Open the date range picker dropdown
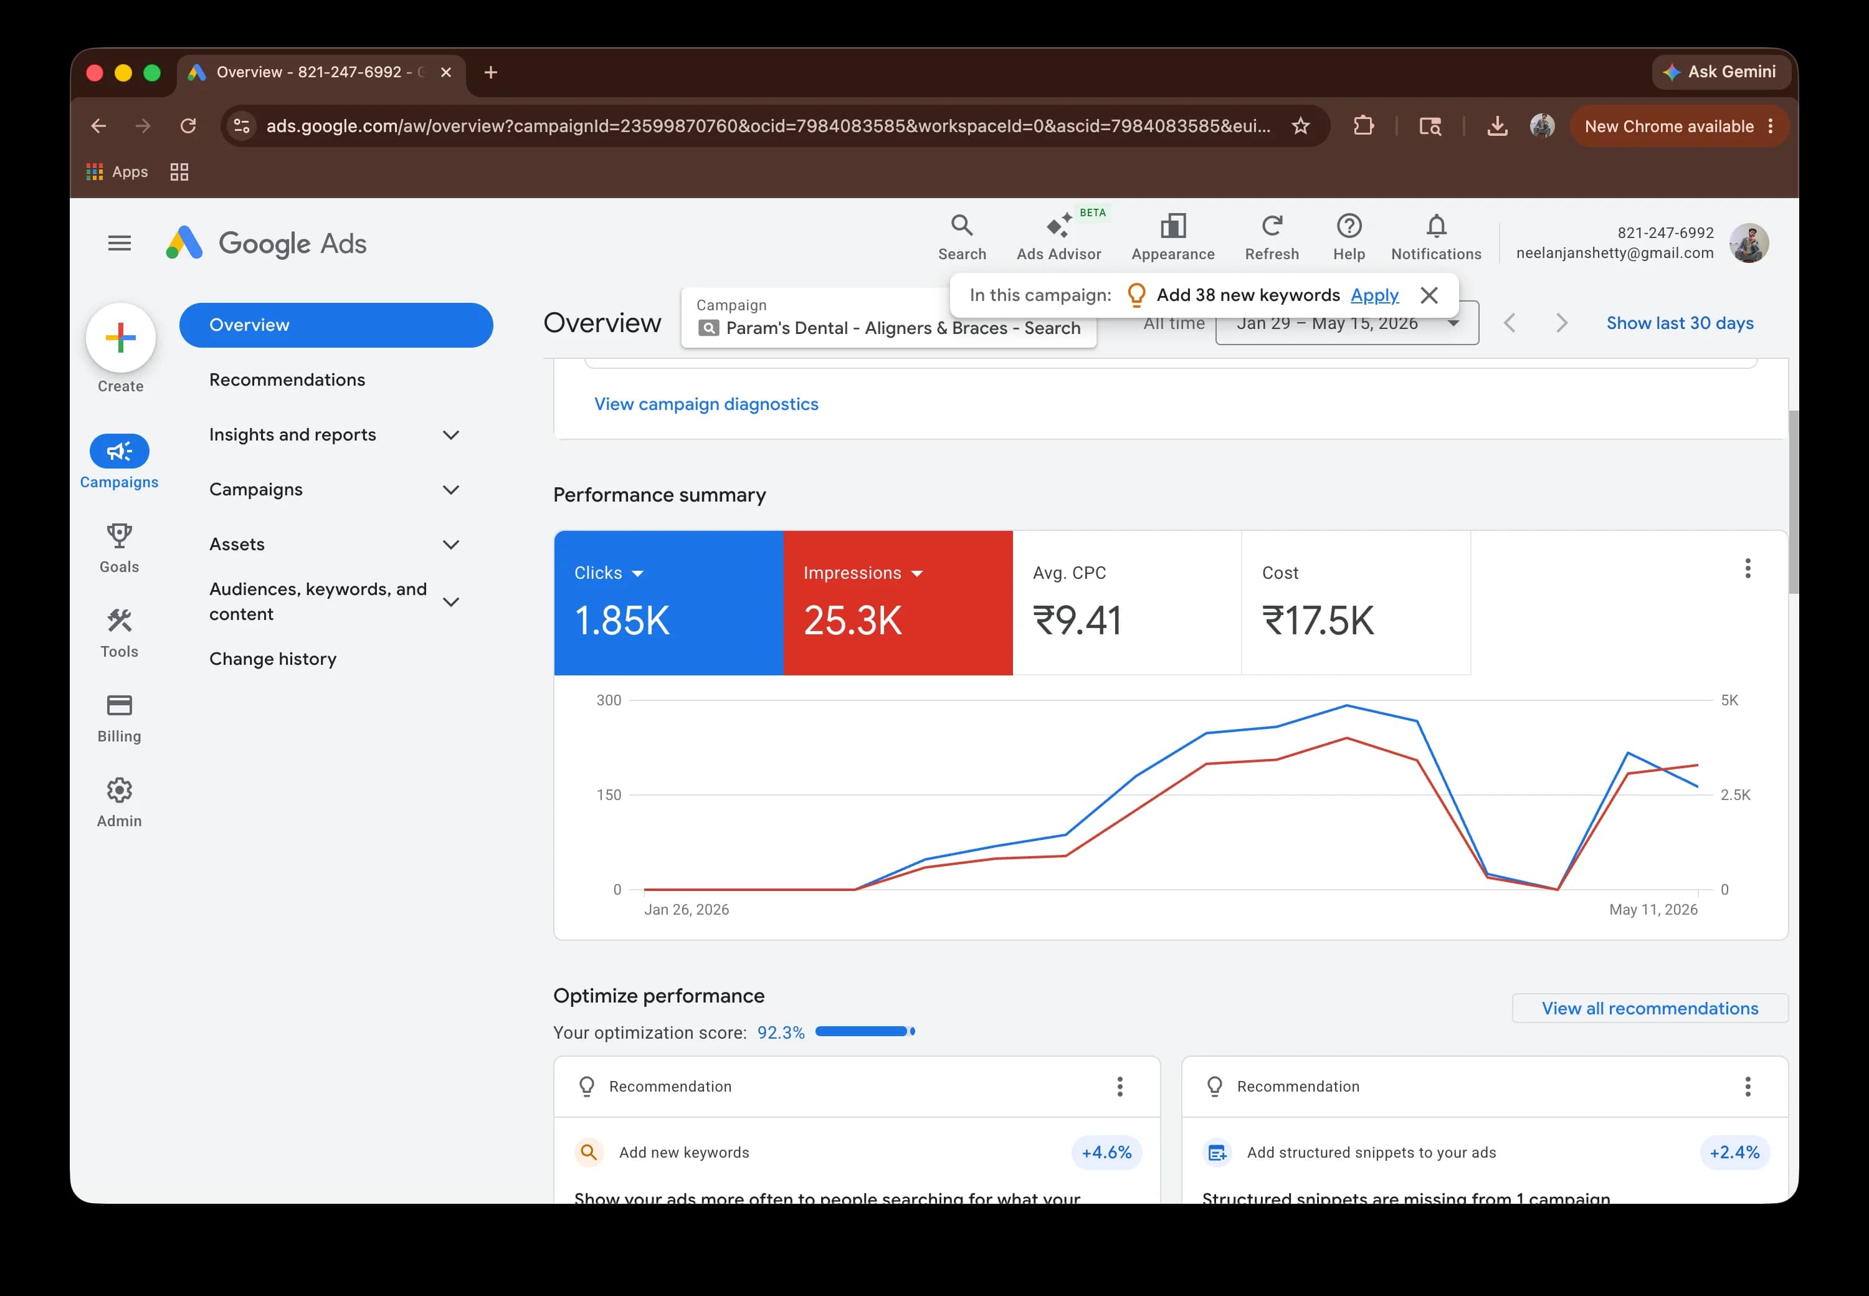Viewport: 1869px width, 1296px height. coord(1346,323)
